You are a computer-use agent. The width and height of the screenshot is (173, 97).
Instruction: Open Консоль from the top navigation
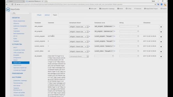click(x=138, y=9)
